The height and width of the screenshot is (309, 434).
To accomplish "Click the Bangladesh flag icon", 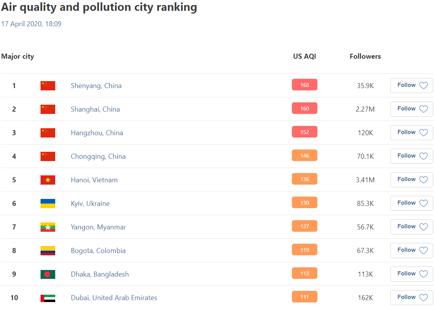I will 48,274.
